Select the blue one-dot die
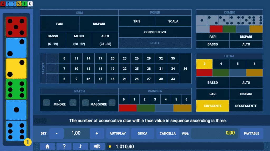Image resolution: width=270 pixels, height=151 pixels. coord(16,110)
